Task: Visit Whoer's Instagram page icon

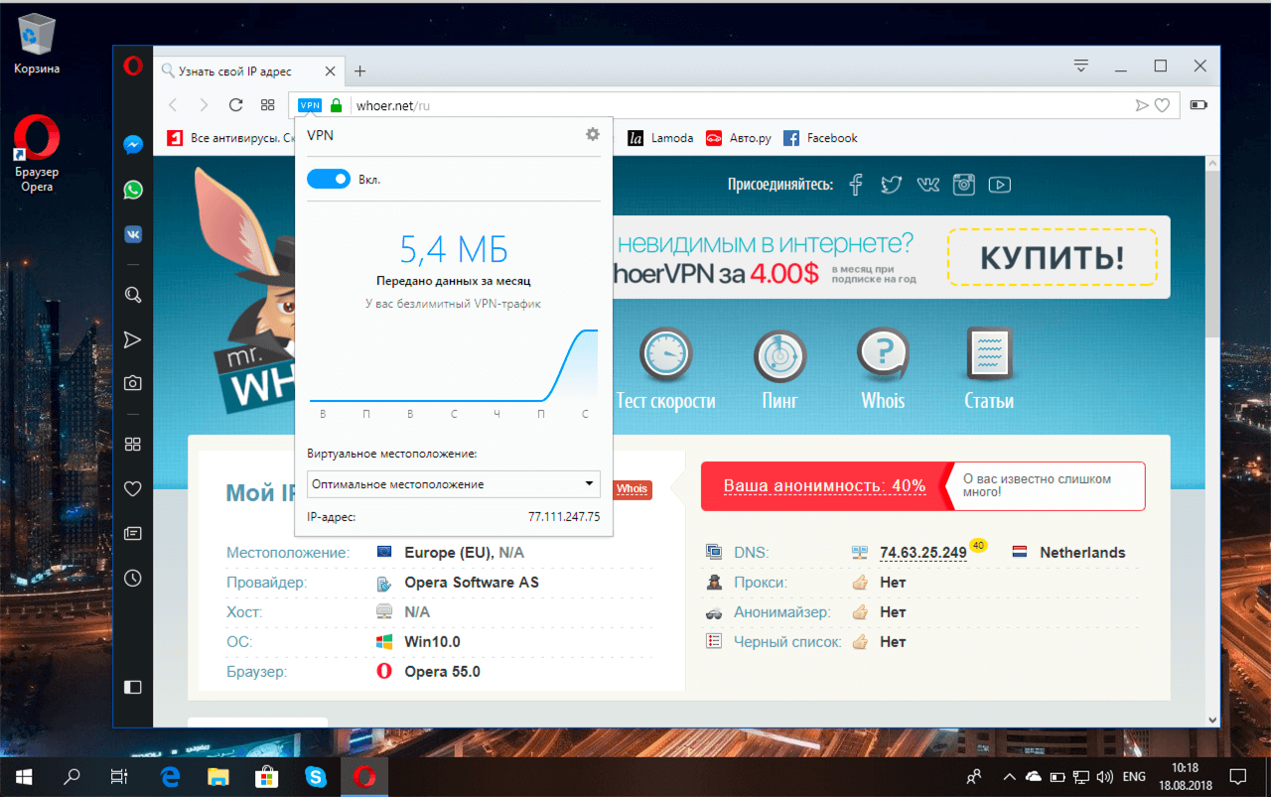Action: click(963, 185)
